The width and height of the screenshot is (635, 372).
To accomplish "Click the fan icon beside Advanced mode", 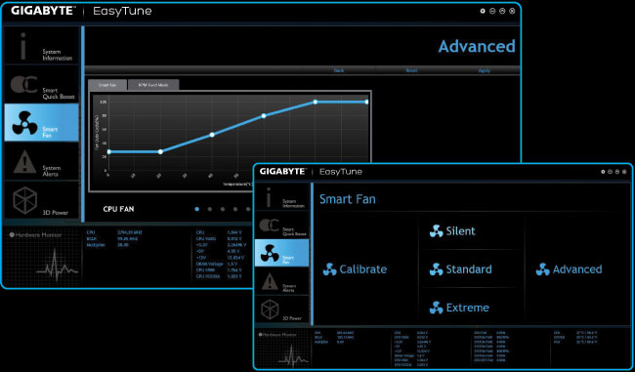I will tap(542, 269).
